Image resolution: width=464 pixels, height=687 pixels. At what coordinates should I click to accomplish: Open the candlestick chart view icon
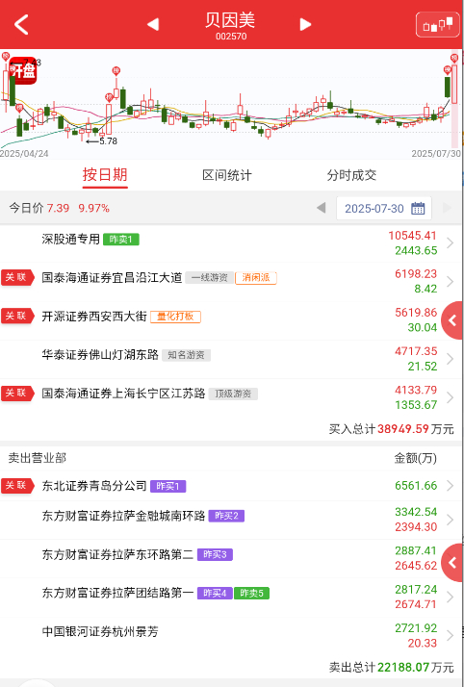[x=437, y=25]
